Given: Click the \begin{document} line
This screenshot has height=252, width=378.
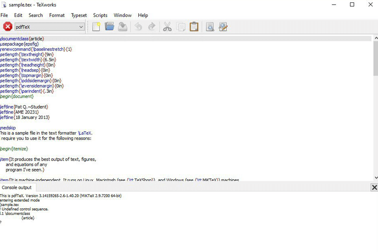Looking at the screenshot, I should [x=17, y=96].
